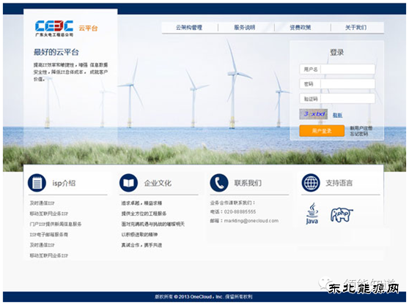This screenshot has height=305, width=409.
Task: Open the 门户ISP提供新闻信息服务 list item
Action: pos(56,224)
